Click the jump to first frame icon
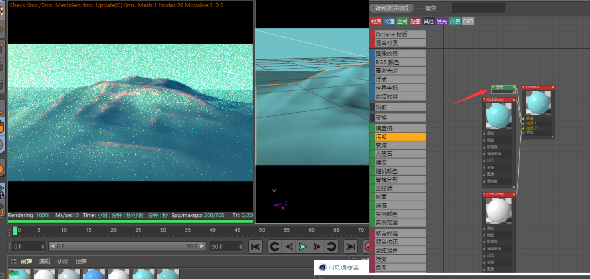590x279 pixels. coord(255,246)
